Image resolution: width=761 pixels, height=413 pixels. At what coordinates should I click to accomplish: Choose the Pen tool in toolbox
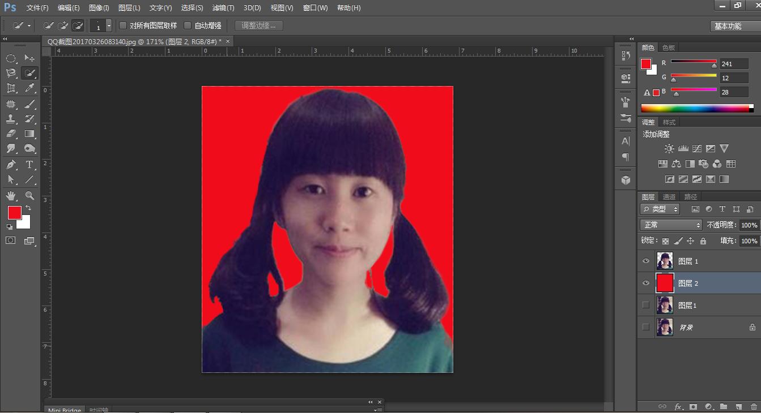[x=11, y=165]
